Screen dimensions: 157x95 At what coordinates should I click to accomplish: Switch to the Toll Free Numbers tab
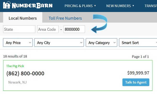(65, 18)
